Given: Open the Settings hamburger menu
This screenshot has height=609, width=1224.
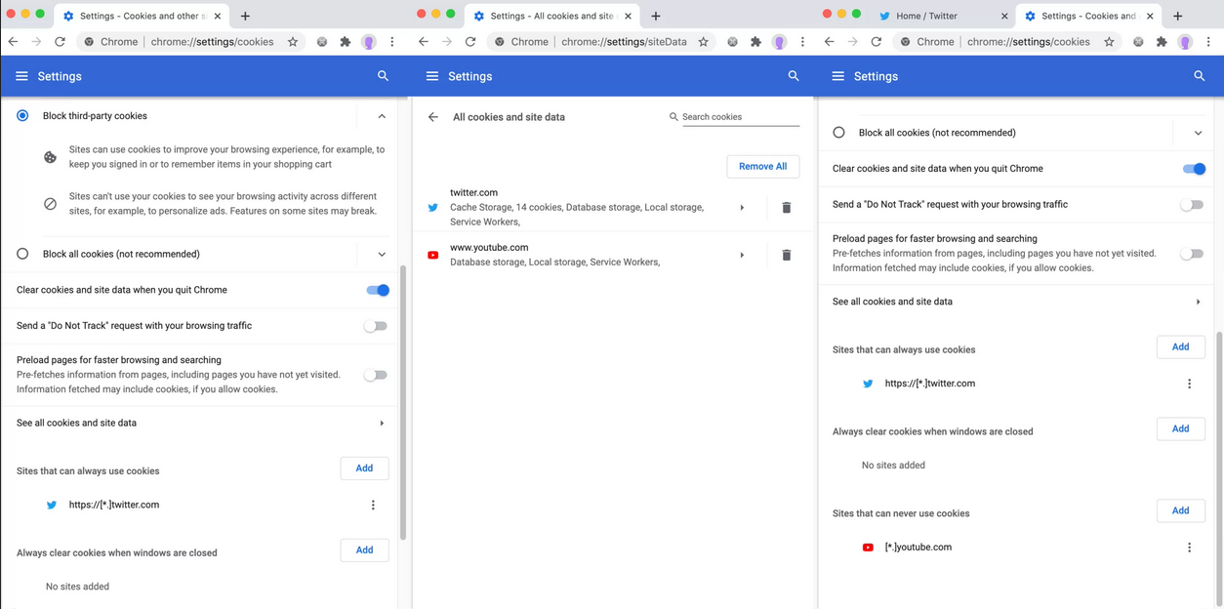Looking at the screenshot, I should coord(21,75).
